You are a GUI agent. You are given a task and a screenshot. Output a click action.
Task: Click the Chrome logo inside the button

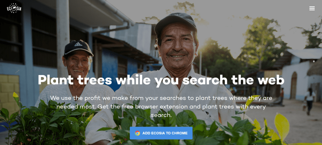[137, 133]
